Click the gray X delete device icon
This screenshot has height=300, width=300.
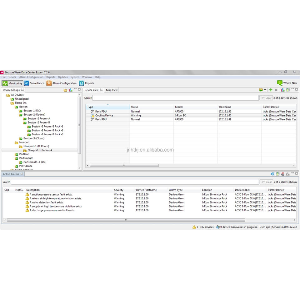pos(276,90)
